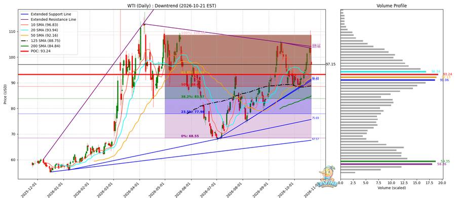Click the 'Volume Profile' panel title
The image size is (456, 202).
pyautogui.click(x=392, y=6)
